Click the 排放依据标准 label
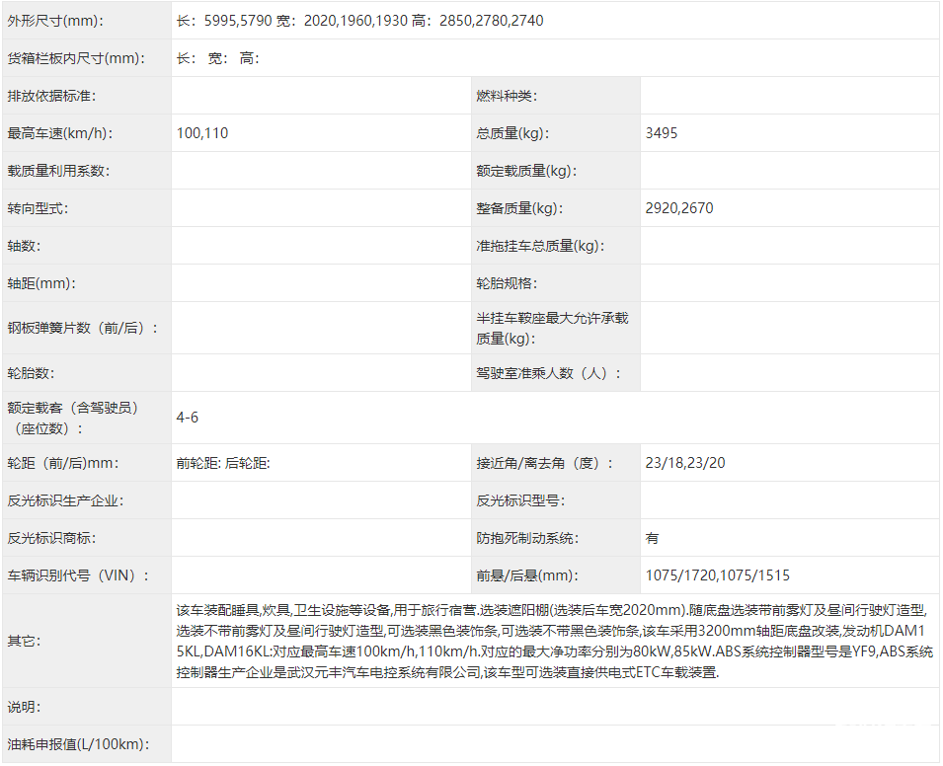 51,96
